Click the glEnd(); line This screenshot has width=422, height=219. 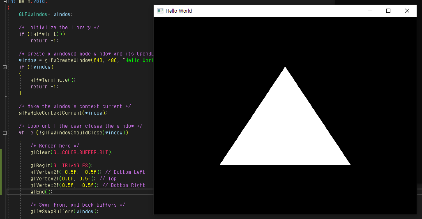pos(42,192)
